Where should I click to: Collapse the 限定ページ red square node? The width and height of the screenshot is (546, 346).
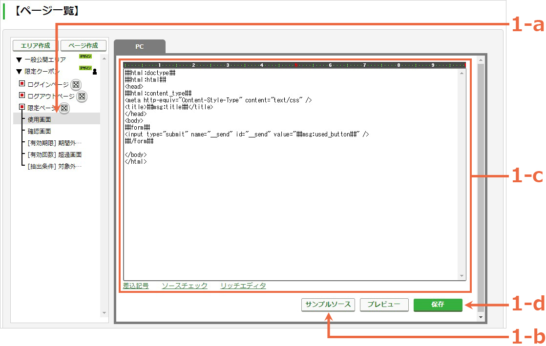22,107
